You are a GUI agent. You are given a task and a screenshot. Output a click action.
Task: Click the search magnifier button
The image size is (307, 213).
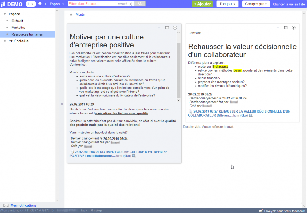point(140,4)
